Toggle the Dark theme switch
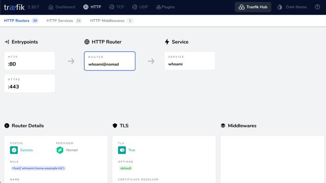Screen dimensions: 326x183 tap(292, 7)
